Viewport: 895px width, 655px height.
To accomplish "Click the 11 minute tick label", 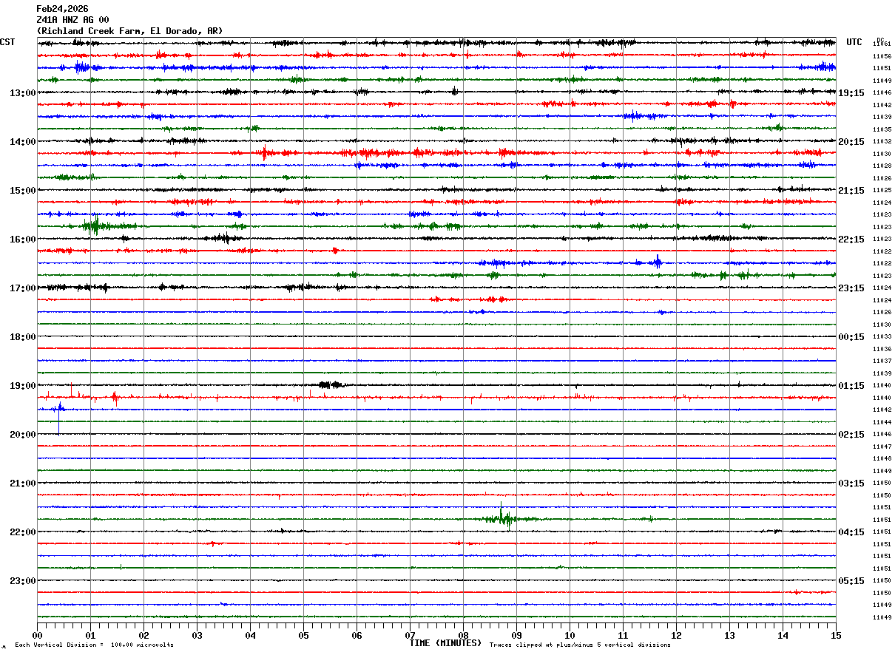I will (623, 635).
